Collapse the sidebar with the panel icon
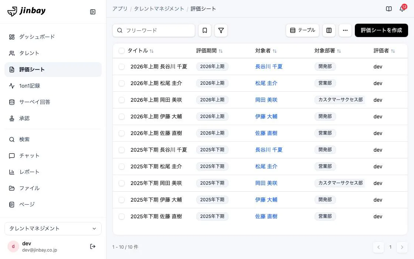Viewport: 414px width, 259px height. [93, 12]
